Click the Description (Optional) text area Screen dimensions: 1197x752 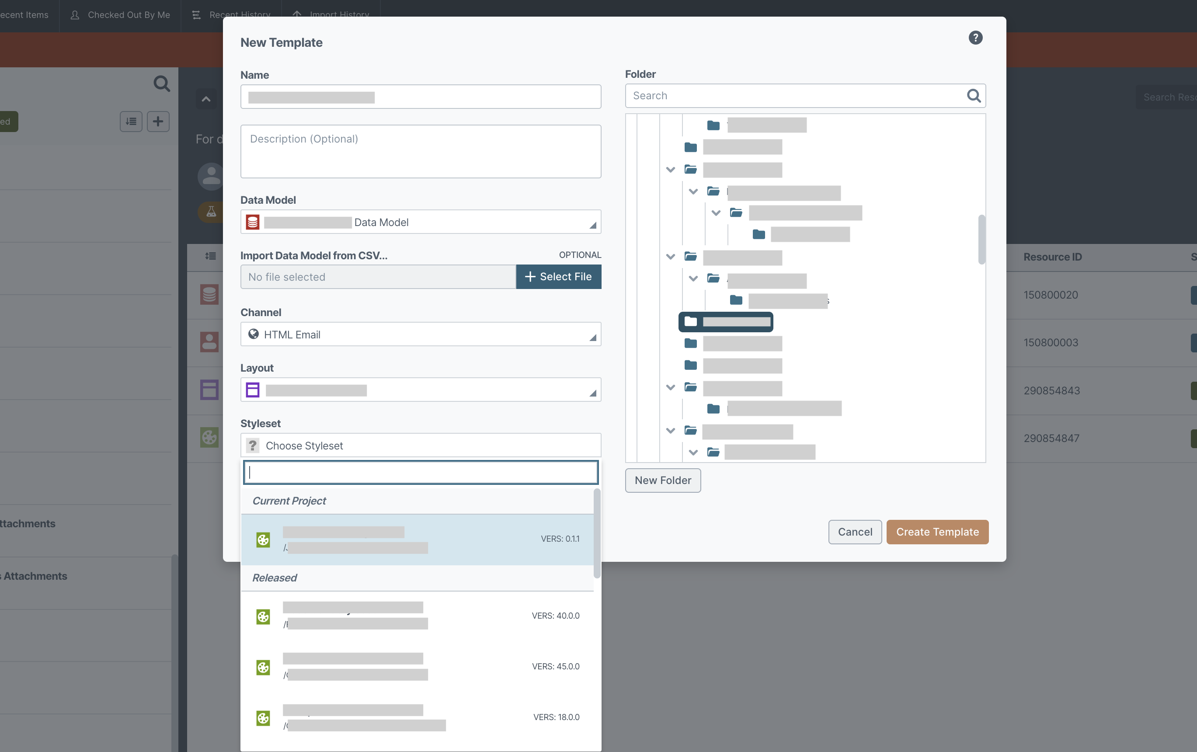point(421,152)
